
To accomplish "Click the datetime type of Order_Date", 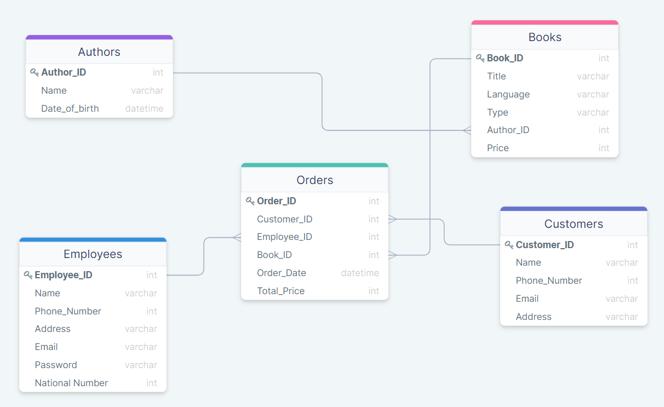I will (x=360, y=273).
